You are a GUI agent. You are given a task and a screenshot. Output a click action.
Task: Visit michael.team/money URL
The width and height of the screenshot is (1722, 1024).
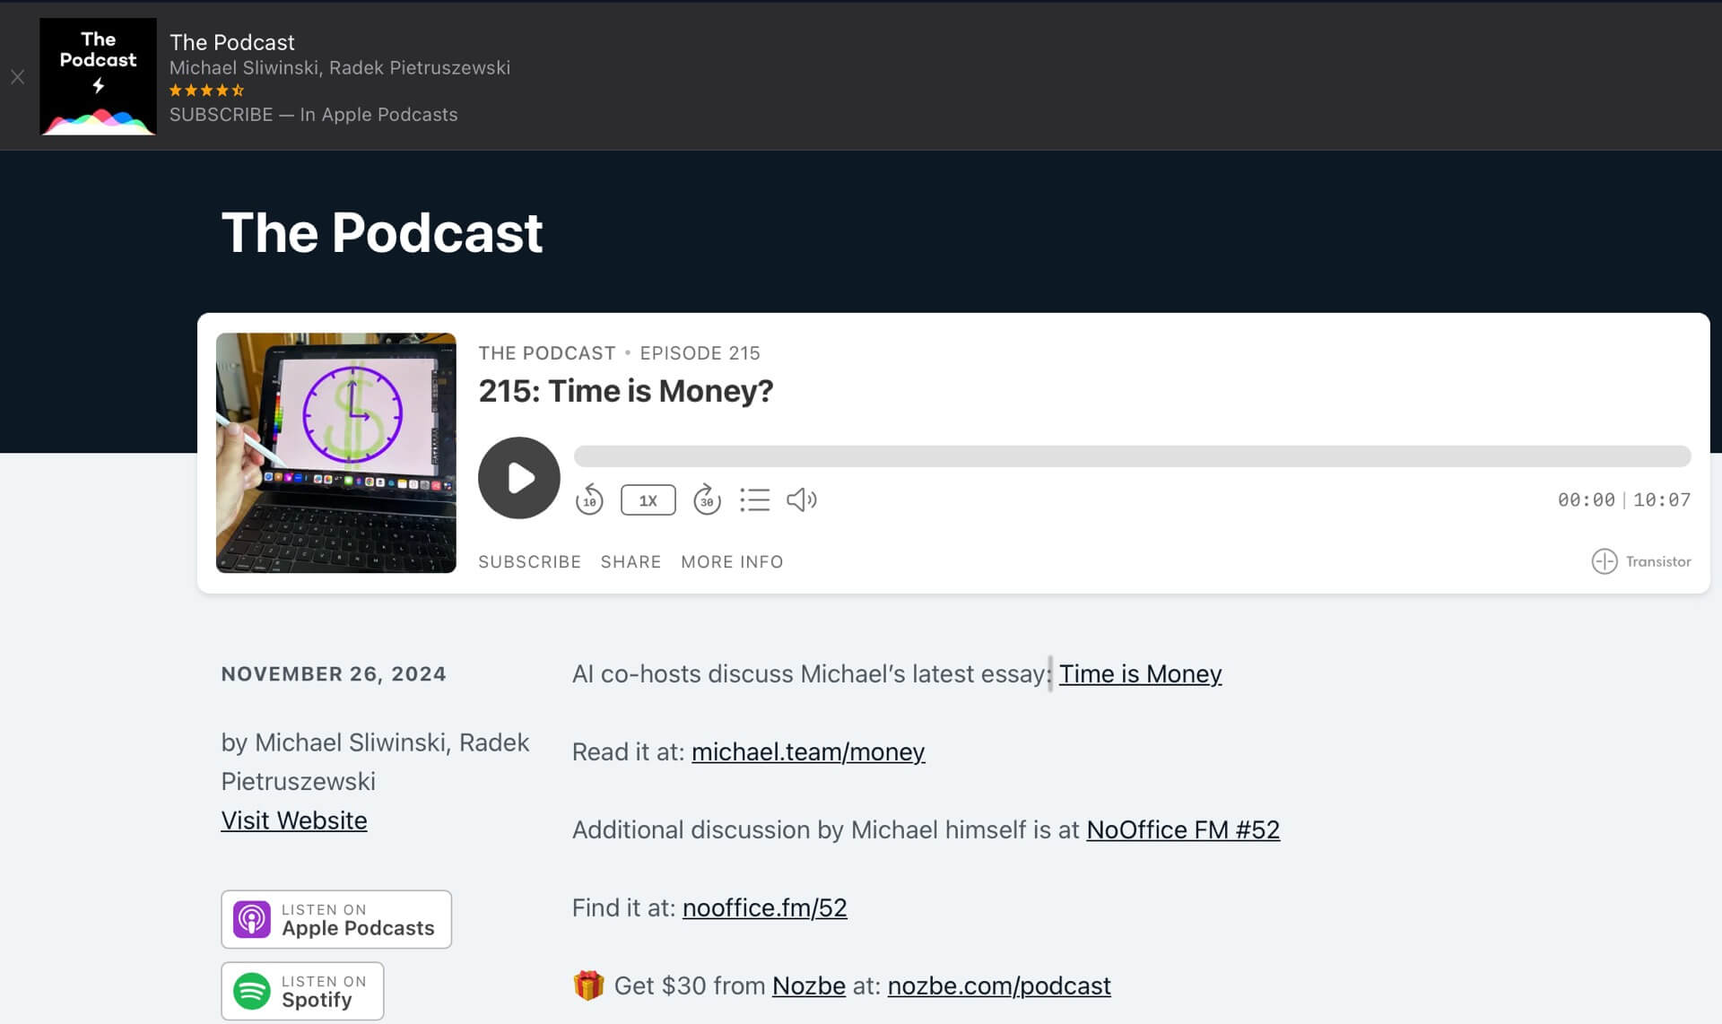pyautogui.click(x=808, y=751)
